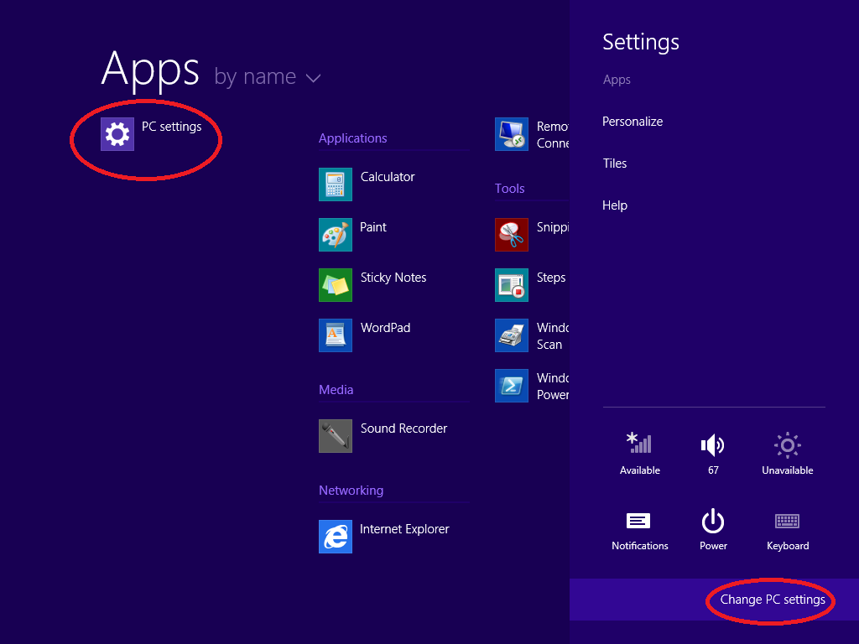Open Help in Settings pane
The width and height of the screenshot is (859, 644).
pyautogui.click(x=615, y=205)
